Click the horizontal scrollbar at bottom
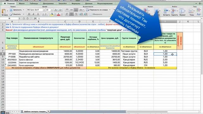This screenshot has width=203, height=114. point(147,111)
